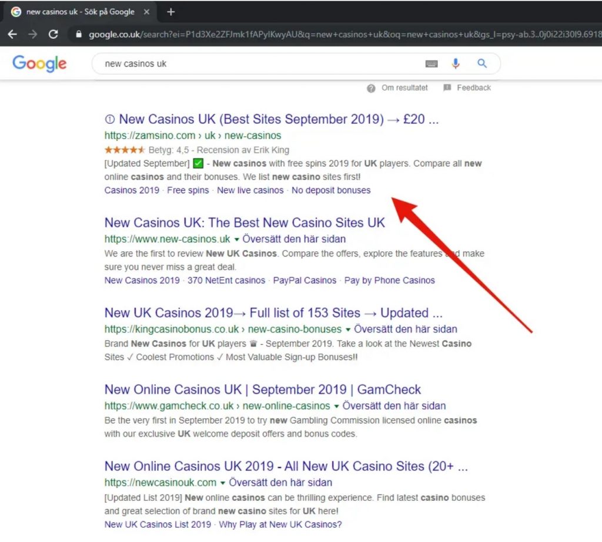602x542 pixels.
Task: Click the Feedback link
Action: (x=474, y=88)
